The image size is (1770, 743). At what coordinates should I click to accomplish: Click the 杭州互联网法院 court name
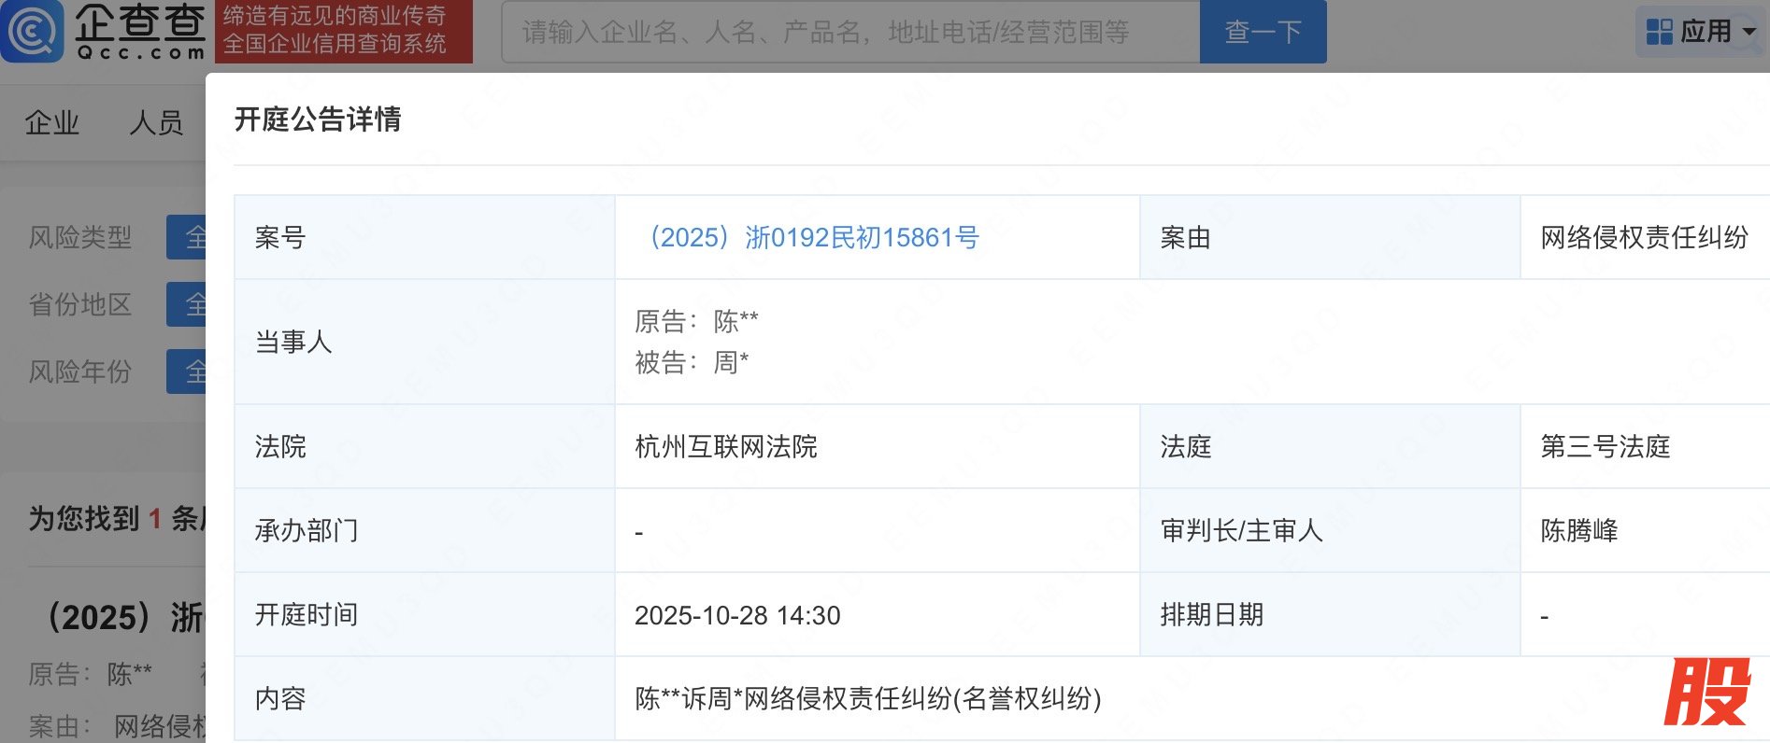tap(725, 447)
